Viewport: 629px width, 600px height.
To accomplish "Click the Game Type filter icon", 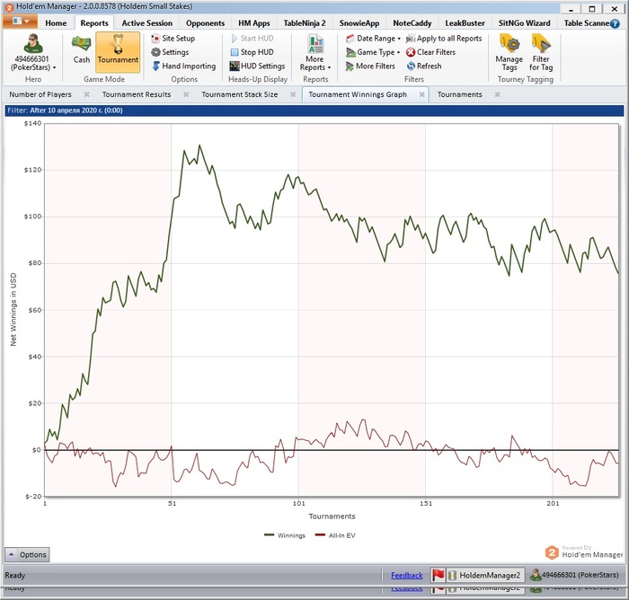I will pos(350,52).
